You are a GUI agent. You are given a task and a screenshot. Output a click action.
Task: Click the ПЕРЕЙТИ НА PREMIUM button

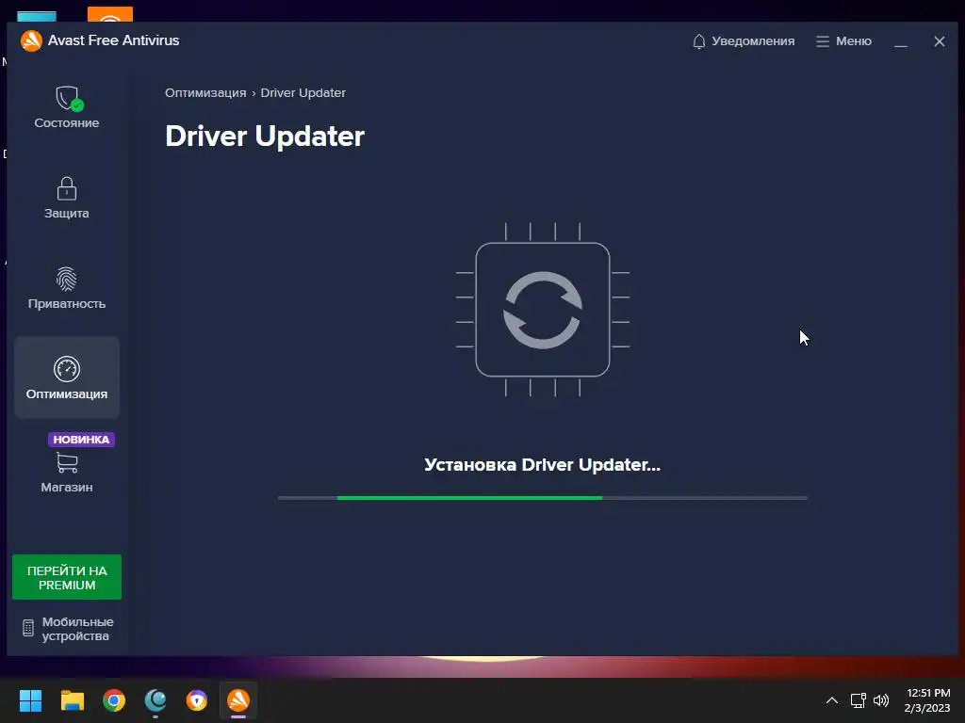pos(67,577)
